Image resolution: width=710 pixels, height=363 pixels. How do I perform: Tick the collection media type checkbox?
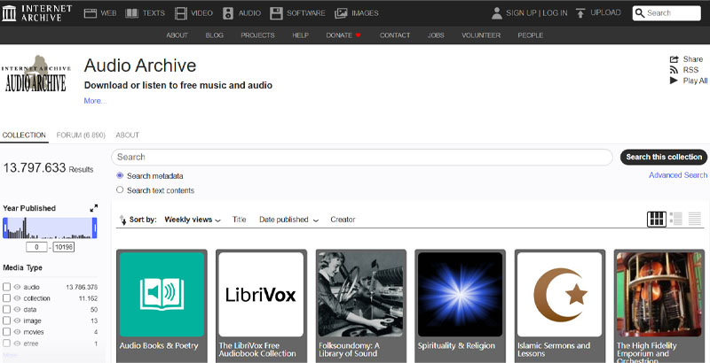6,298
